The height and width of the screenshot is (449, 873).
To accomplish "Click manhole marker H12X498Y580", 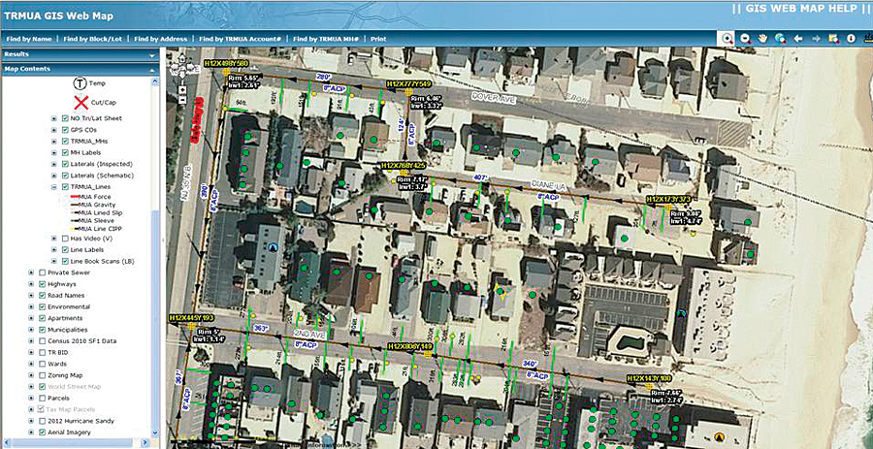I will pyautogui.click(x=227, y=72).
